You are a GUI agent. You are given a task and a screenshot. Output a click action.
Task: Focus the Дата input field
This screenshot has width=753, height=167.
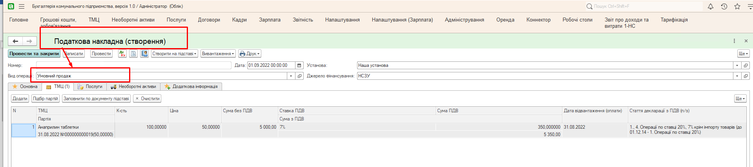[x=271, y=65]
